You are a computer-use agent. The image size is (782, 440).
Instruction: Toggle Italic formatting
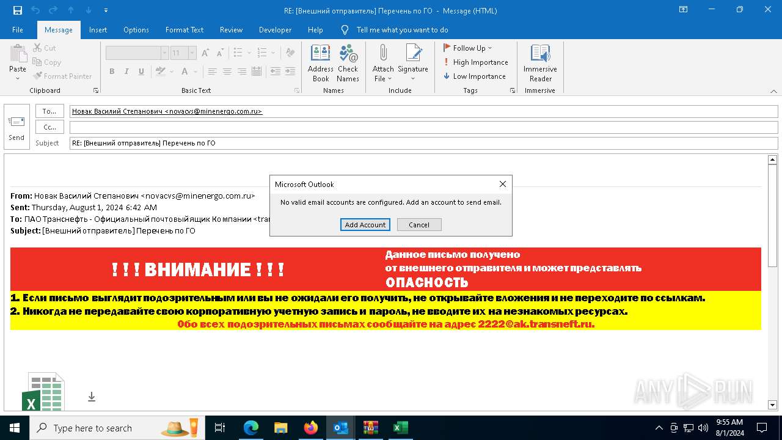click(x=126, y=71)
